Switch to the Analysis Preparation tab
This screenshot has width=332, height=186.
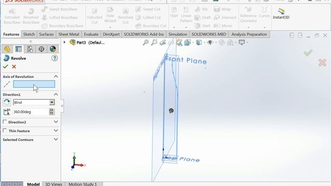tap(249, 34)
